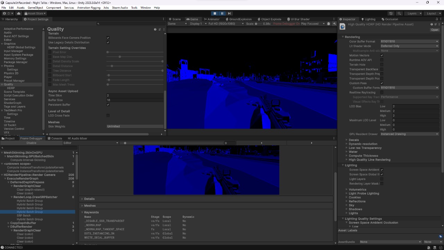Click the asset label tag icon in the Inspector
444x250 pixels.
click(441, 236)
